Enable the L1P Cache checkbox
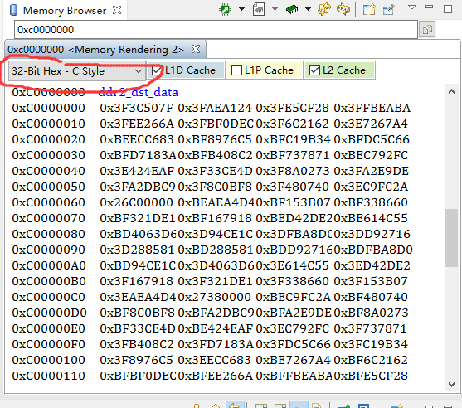Viewport: 462px width, 408px height. (x=236, y=70)
